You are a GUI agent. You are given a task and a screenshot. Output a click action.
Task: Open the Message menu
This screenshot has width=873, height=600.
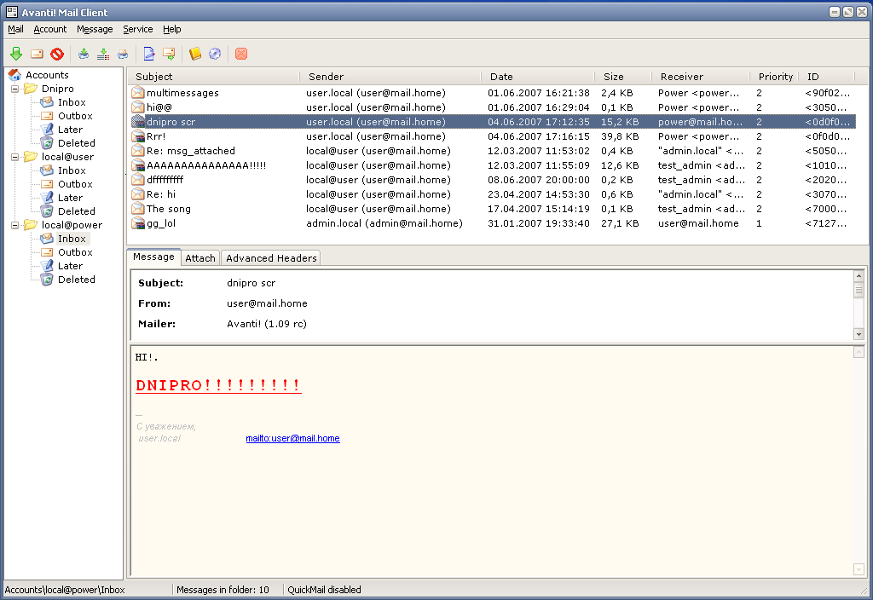(x=95, y=29)
